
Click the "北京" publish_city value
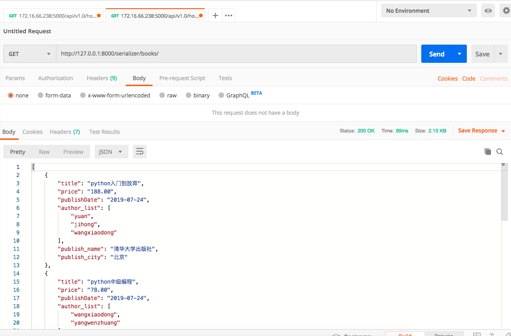point(118,257)
